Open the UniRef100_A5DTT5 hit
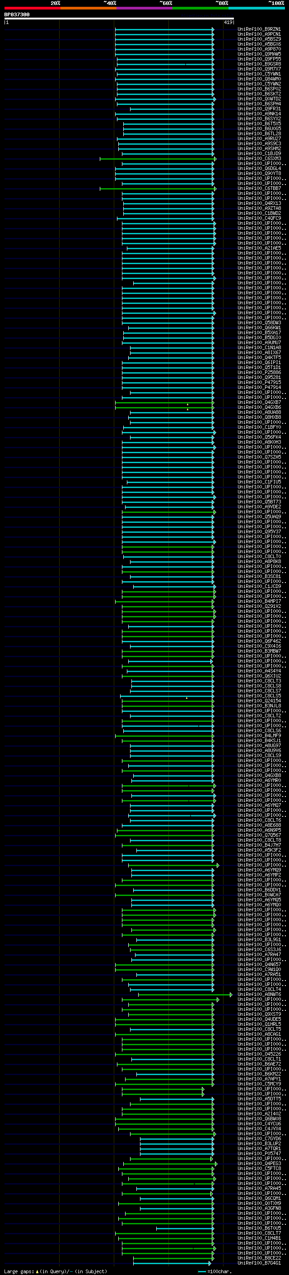The height and width of the screenshot is (1275, 289). (259, 1098)
